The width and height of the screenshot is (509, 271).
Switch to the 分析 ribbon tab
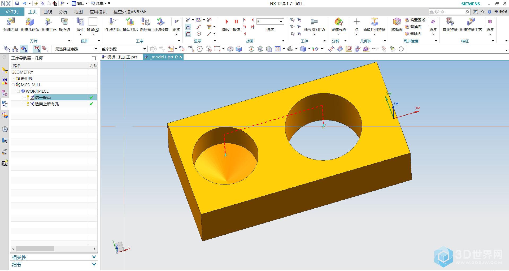63,12
